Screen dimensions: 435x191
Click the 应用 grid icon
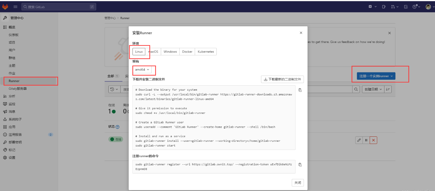tap(5, 127)
